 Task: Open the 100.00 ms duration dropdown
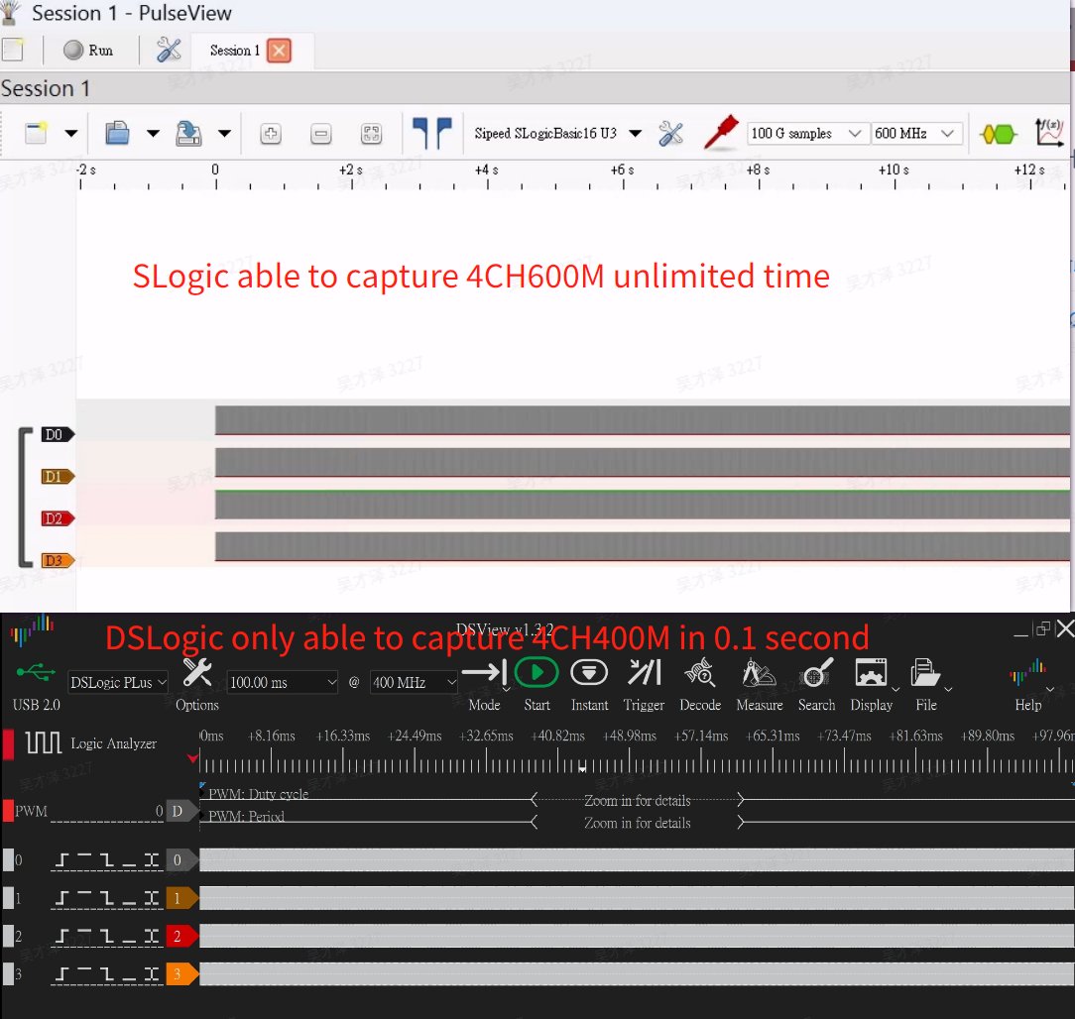click(x=282, y=683)
